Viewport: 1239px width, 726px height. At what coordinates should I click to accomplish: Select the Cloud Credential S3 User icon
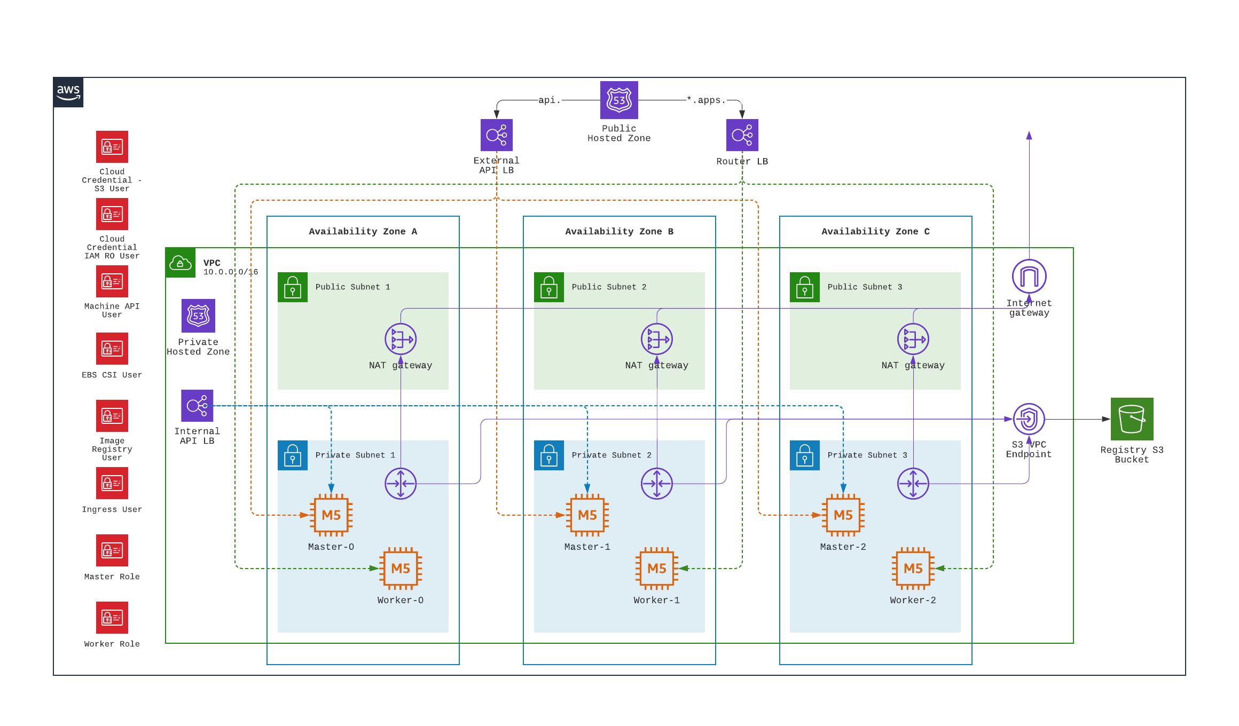(x=112, y=147)
